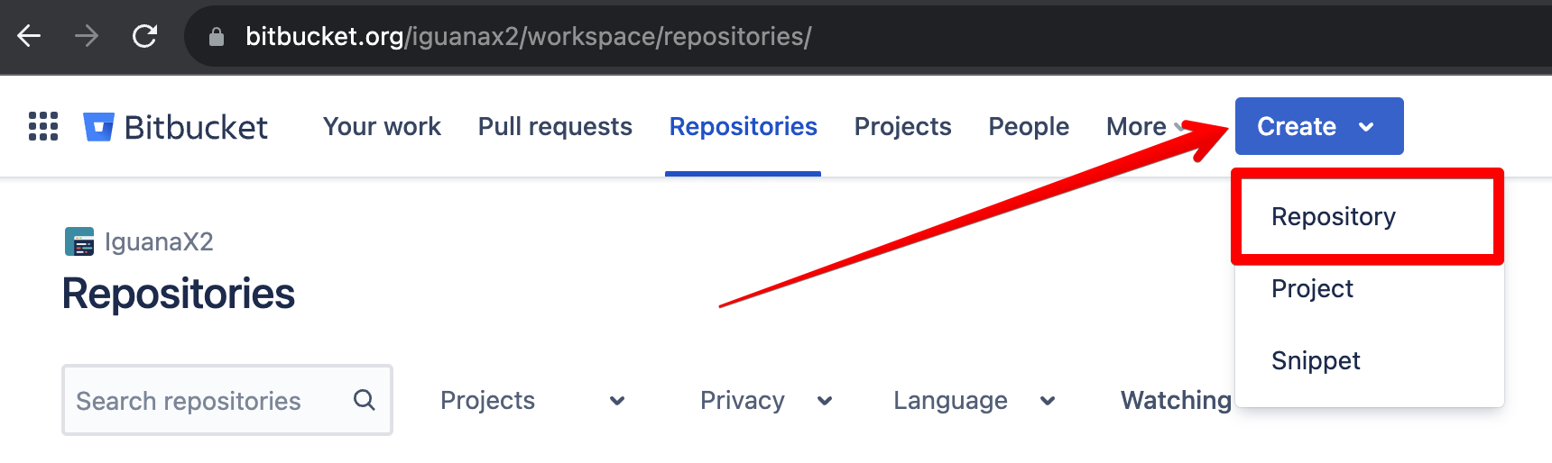Screen dimensions: 1552x463
Task: Open the People navigation link
Action: click(x=1029, y=127)
